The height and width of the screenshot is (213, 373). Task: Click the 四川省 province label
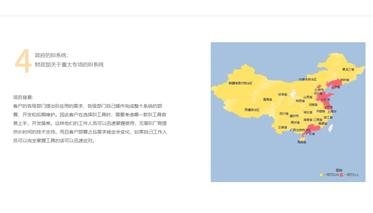click(x=284, y=113)
